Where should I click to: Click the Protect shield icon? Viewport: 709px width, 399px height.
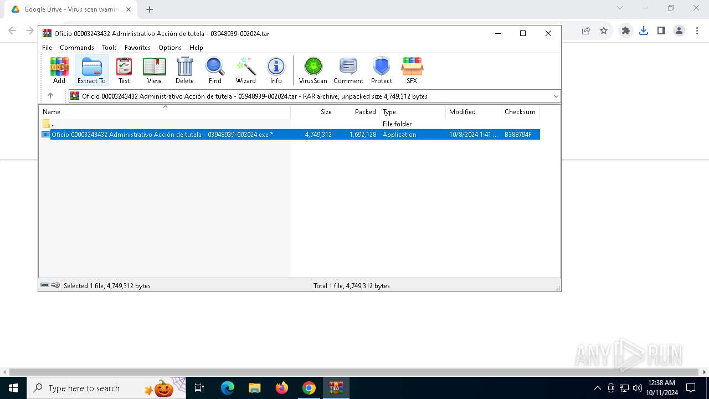382,70
